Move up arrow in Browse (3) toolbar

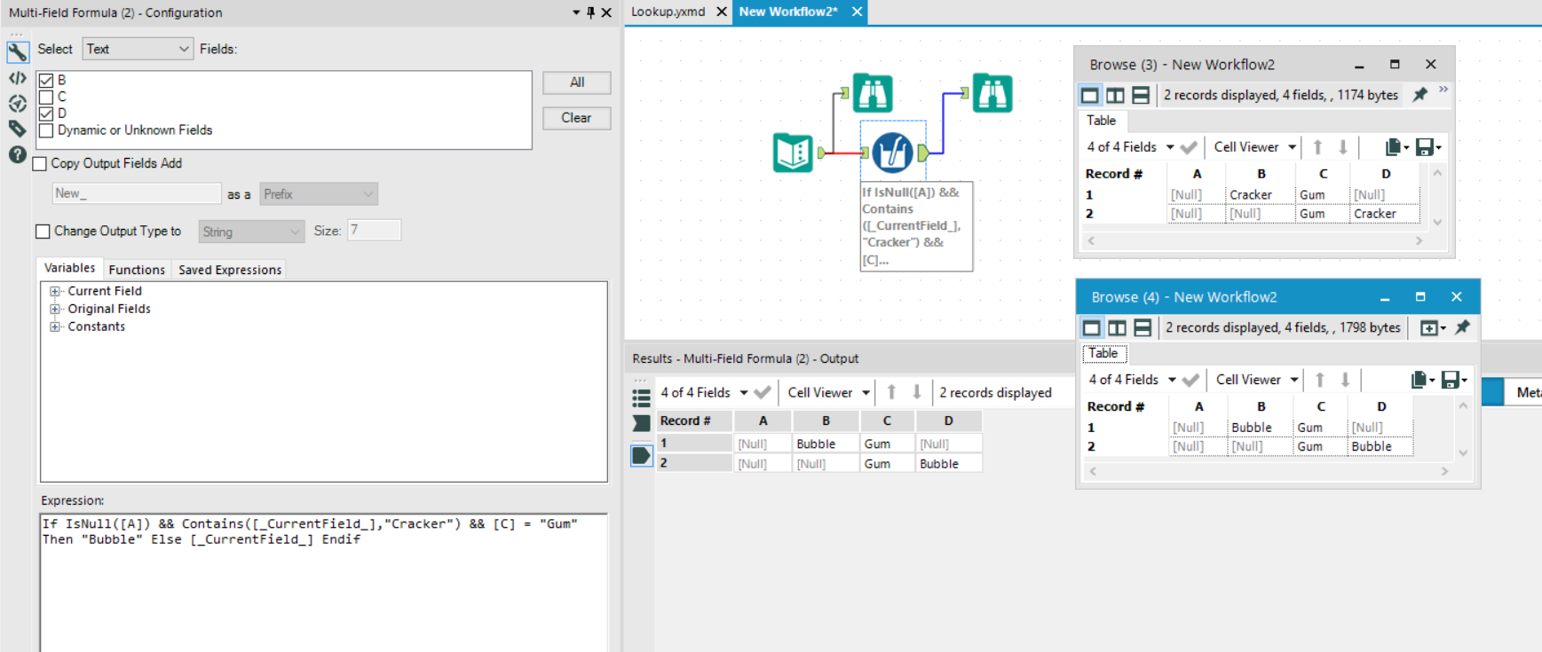pos(1318,147)
